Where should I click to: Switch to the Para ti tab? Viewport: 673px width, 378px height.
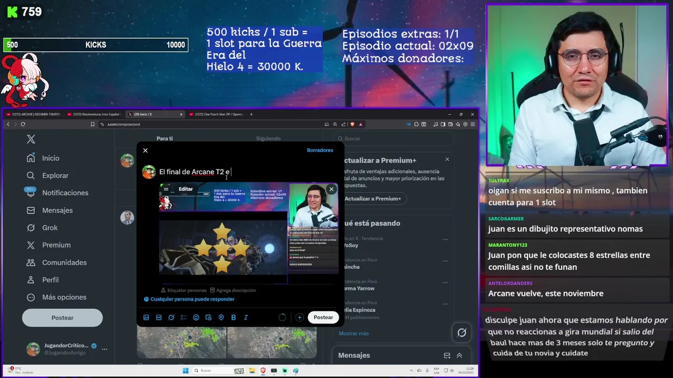click(x=165, y=139)
